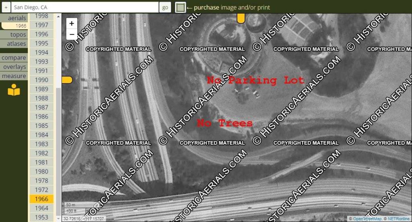This screenshot has width=412, height=222.
Task: Select the 1966 aerial year
Action: coord(41,199)
